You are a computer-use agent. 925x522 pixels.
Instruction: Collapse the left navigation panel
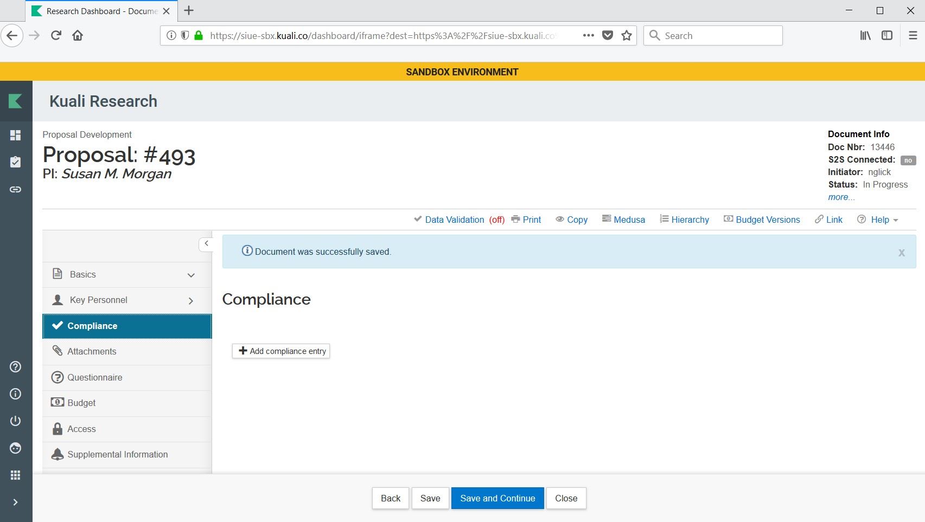(206, 244)
